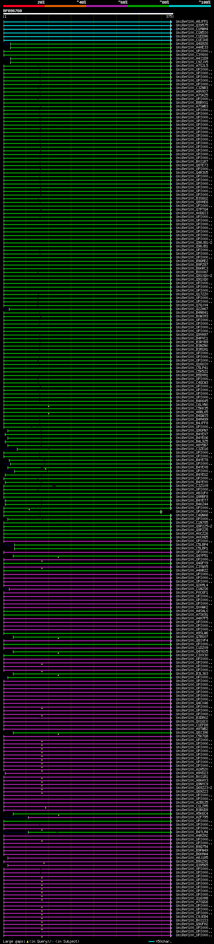Select hit UniRef100_B9PW49
Viewport: 214px width, 944px height.
pos(192,850)
